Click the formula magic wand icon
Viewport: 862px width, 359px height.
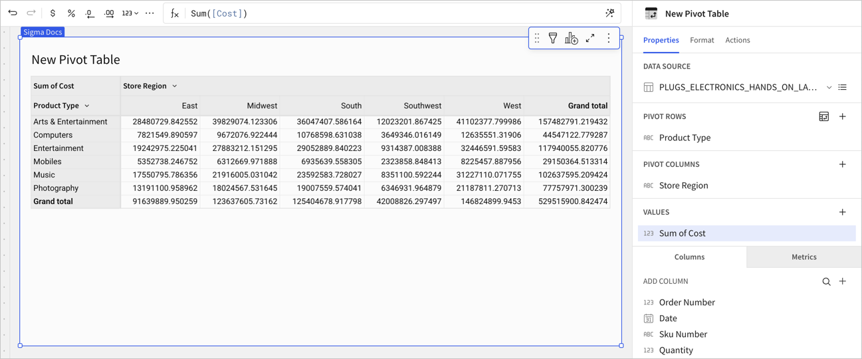click(610, 13)
